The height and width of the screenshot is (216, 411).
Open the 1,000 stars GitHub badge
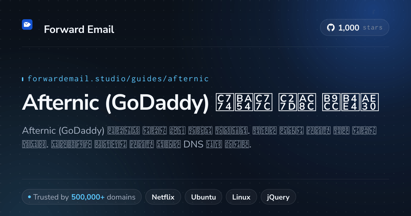[x=354, y=27]
